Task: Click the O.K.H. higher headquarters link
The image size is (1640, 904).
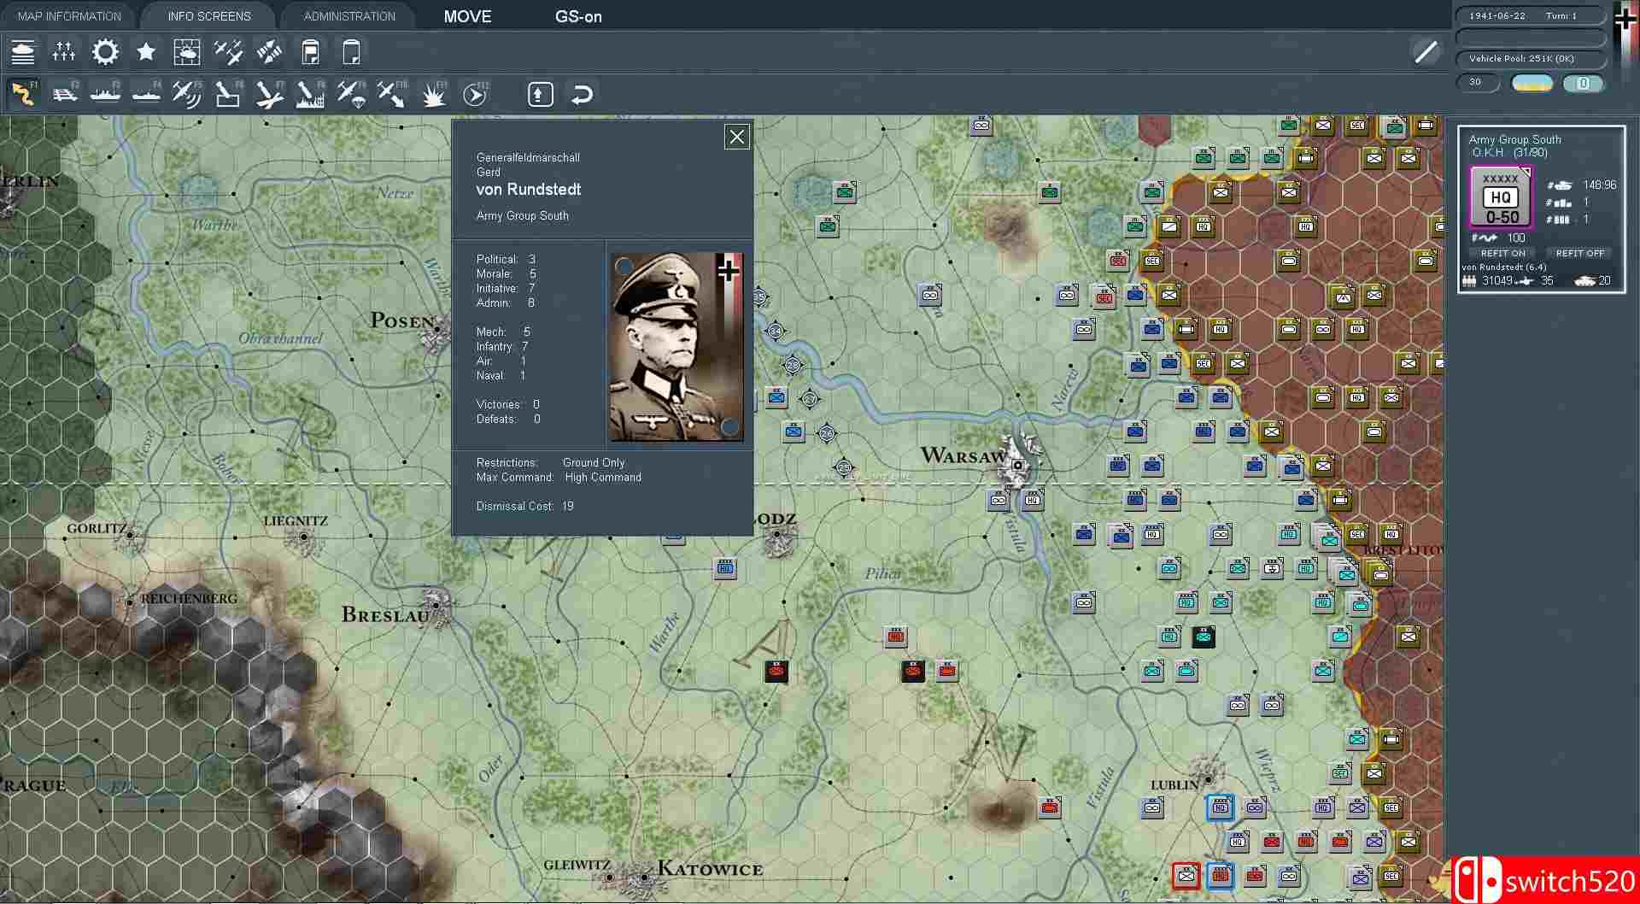Action: (1488, 153)
